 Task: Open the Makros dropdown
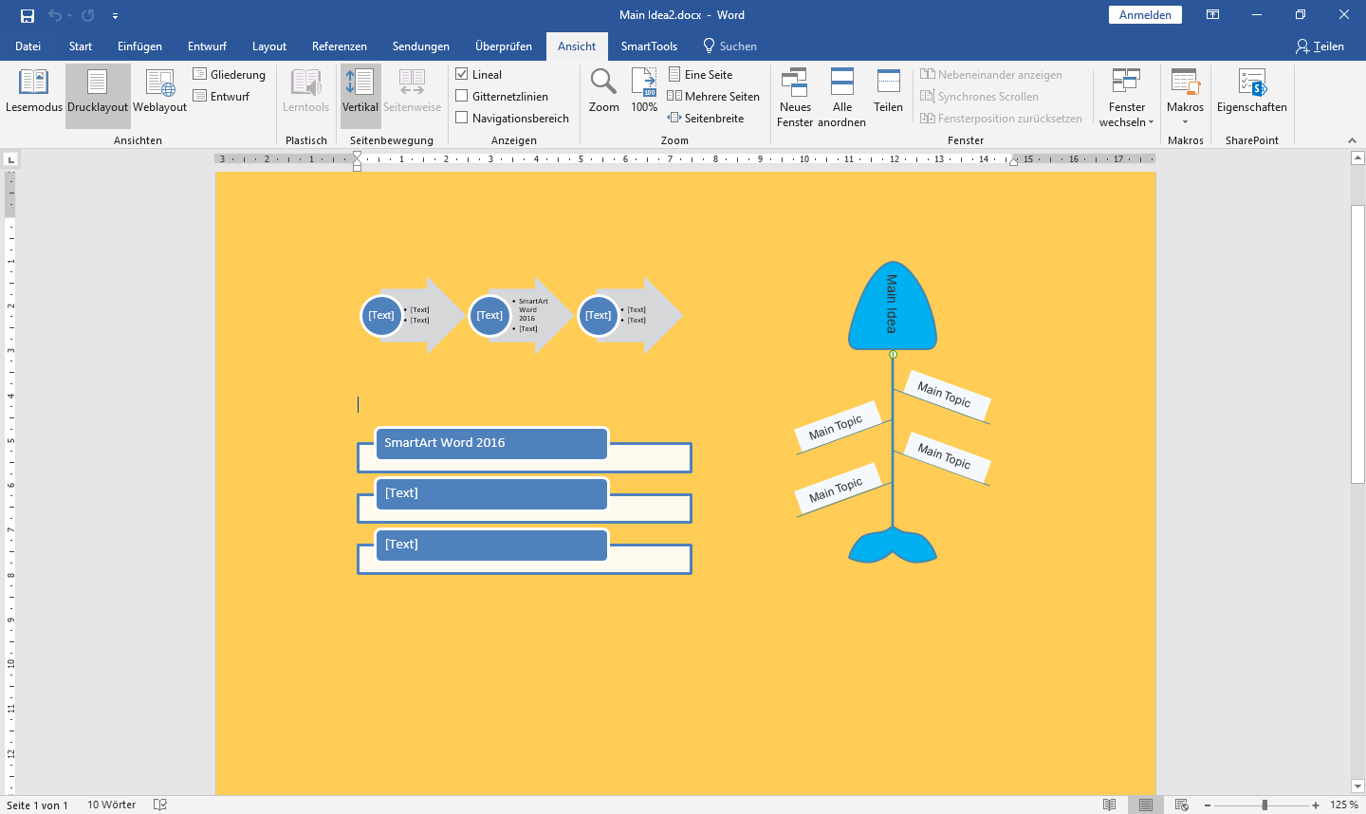coord(1186,97)
